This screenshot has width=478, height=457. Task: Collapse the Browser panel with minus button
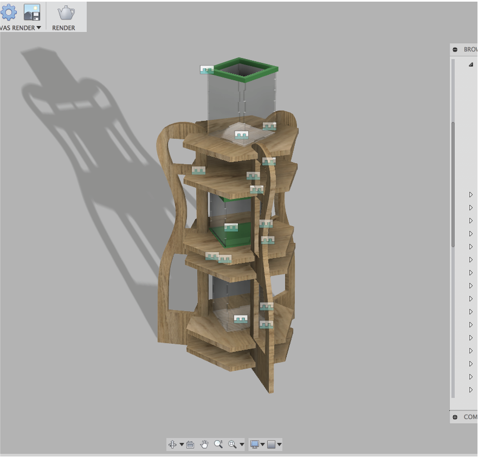(455, 49)
